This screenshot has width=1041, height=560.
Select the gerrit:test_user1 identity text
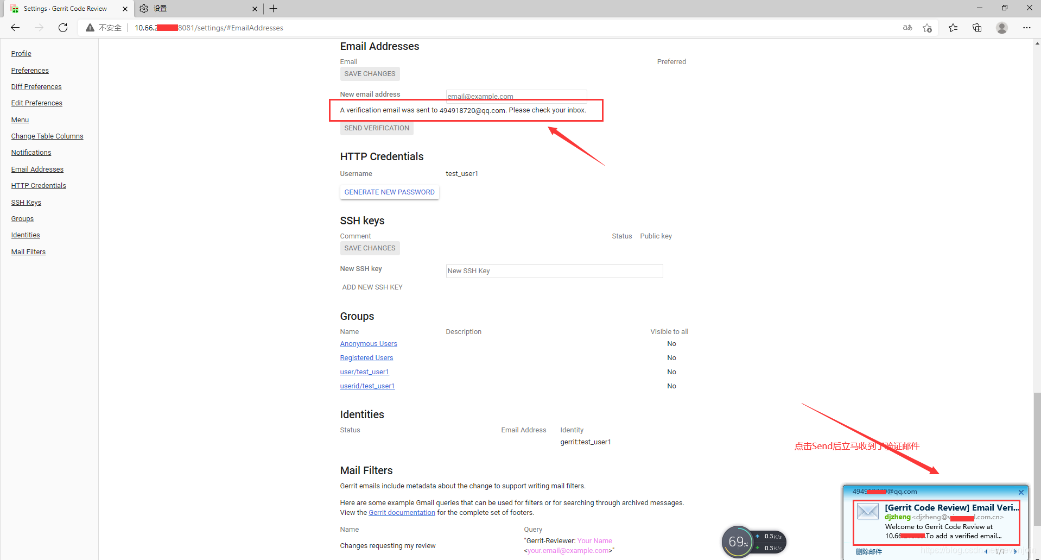click(586, 442)
